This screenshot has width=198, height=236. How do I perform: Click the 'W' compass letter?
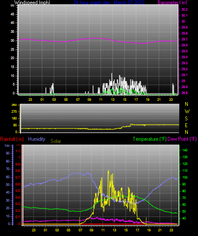[x=187, y=111]
